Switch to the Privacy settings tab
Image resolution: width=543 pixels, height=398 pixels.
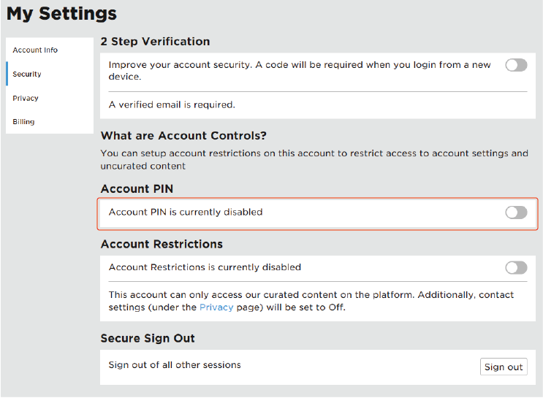click(26, 99)
